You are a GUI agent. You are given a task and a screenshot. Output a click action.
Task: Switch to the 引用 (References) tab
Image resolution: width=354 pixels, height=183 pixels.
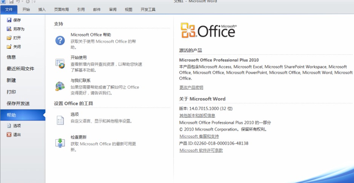(81, 9)
